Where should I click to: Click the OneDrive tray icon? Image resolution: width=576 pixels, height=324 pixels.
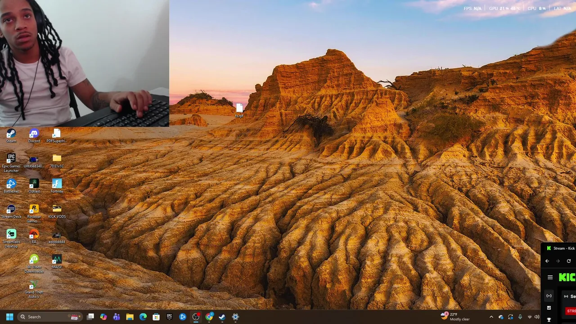tap(501, 317)
